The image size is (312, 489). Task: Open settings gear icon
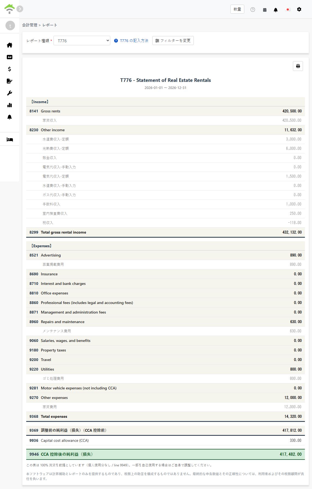(x=299, y=10)
